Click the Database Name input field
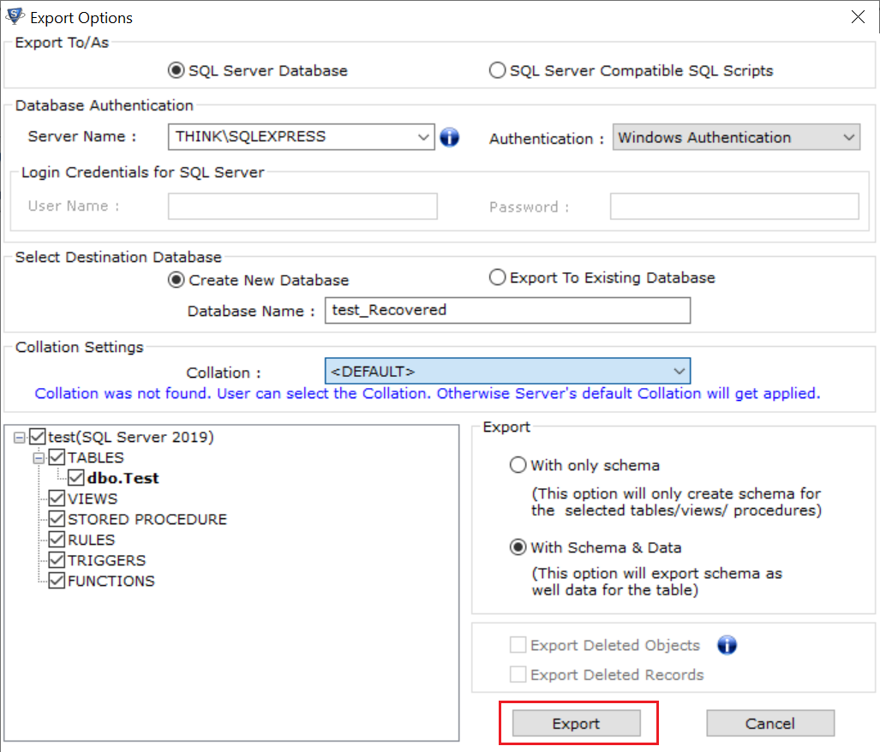This screenshot has height=752, width=880. 507,310
